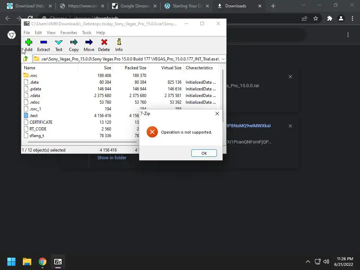Image resolution: width=360 pixels, height=270 pixels.
Task: Click the network tray icon
Action: [x=317, y=262]
